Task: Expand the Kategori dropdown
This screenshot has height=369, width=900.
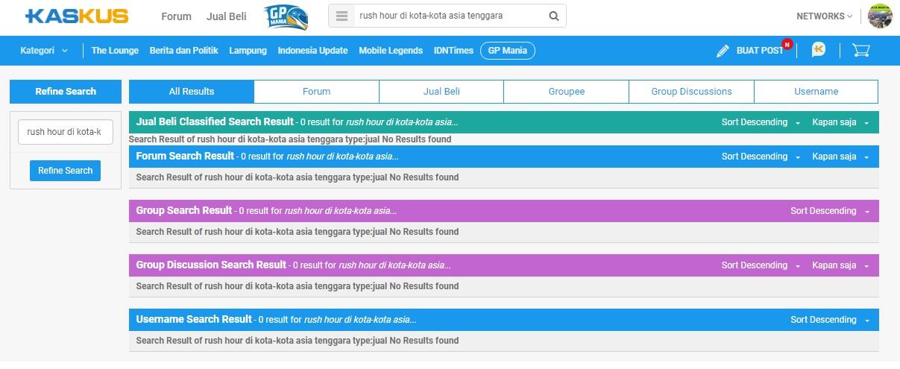Action: 44,51
